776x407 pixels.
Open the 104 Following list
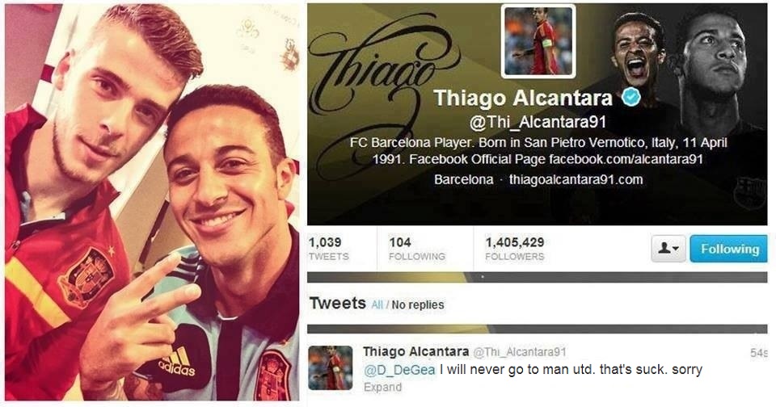417,249
